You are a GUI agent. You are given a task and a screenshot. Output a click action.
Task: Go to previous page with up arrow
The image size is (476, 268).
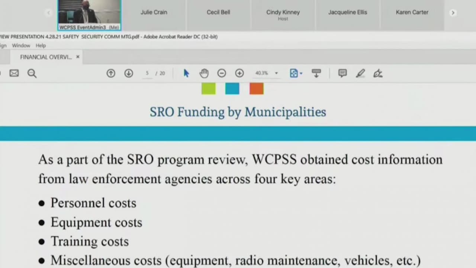pyautogui.click(x=111, y=73)
